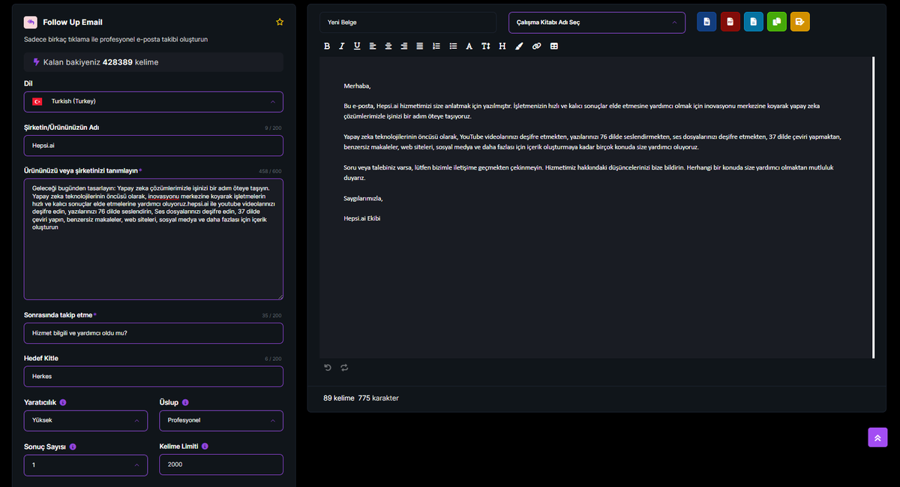Click the scroll-to-top purple button
The height and width of the screenshot is (487, 900).
click(878, 437)
